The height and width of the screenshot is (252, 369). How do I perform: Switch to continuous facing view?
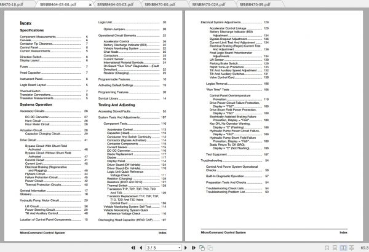pos(352,248)
